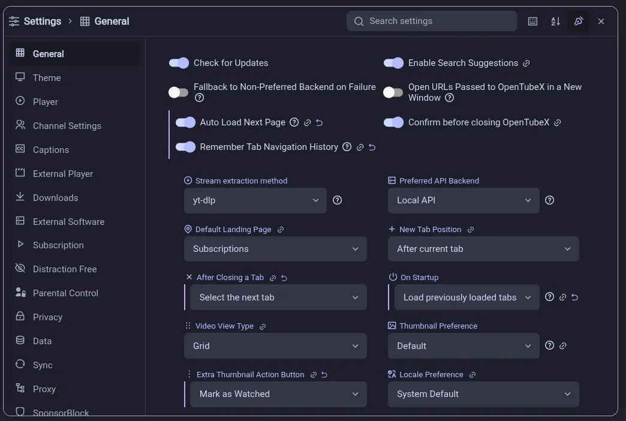Click Settings breadcrumb in header
Screen dimensions: 626x421
(35, 21)
